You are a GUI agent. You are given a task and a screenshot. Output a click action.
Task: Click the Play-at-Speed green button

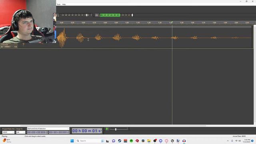click(x=107, y=129)
